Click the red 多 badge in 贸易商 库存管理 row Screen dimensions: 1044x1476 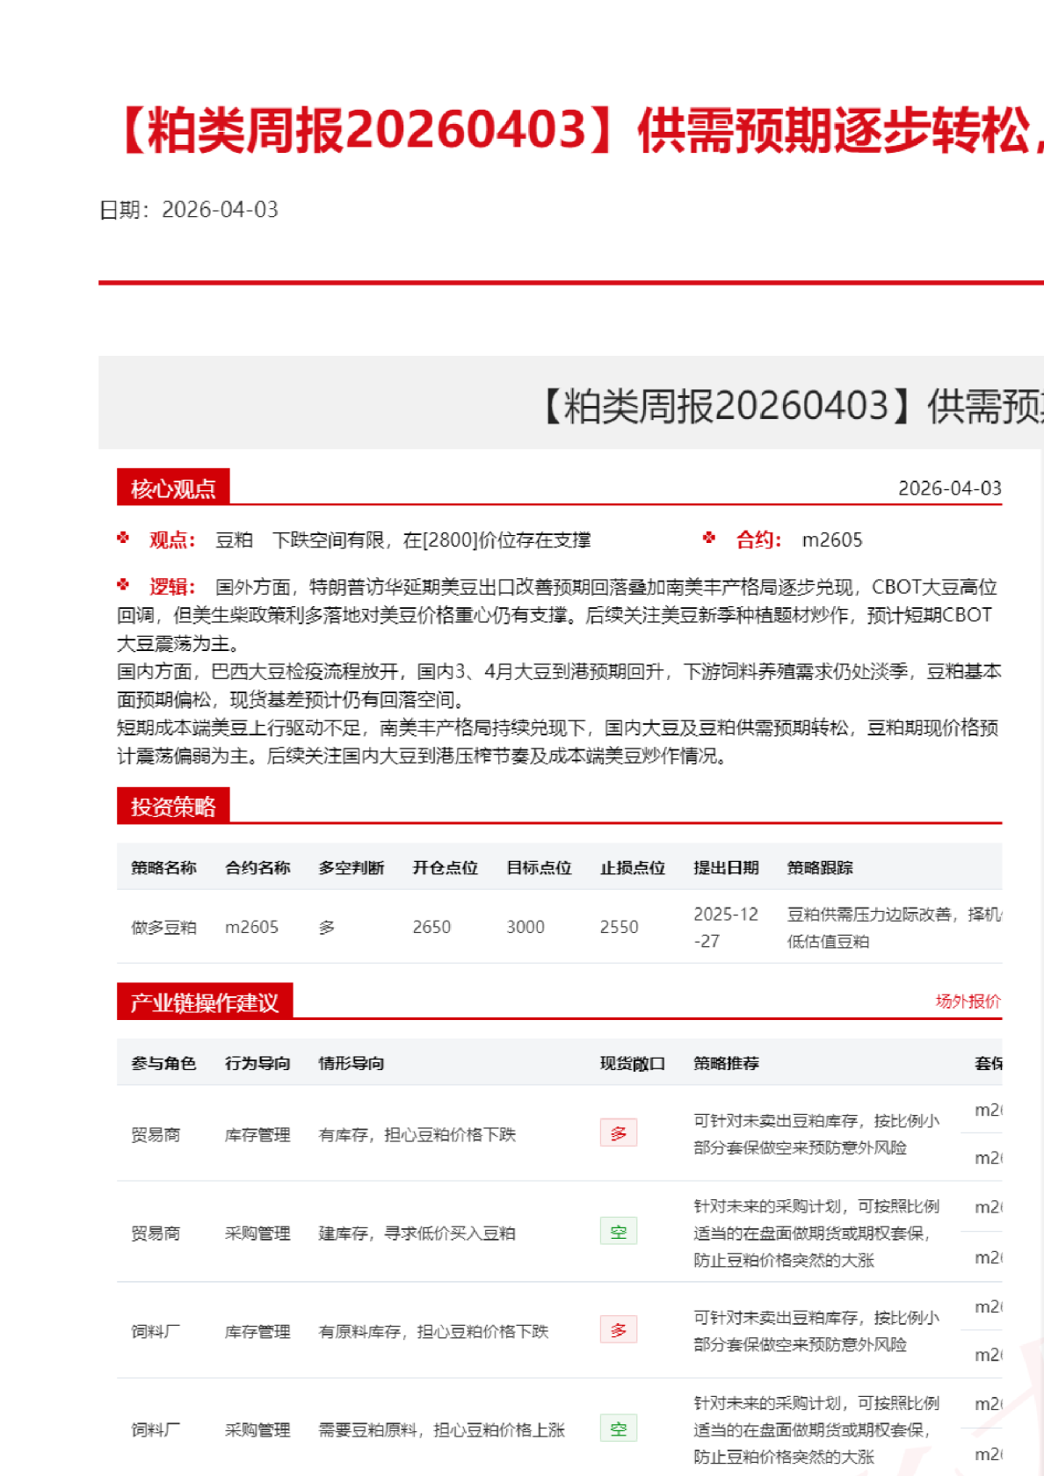(x=618, y=1133)
